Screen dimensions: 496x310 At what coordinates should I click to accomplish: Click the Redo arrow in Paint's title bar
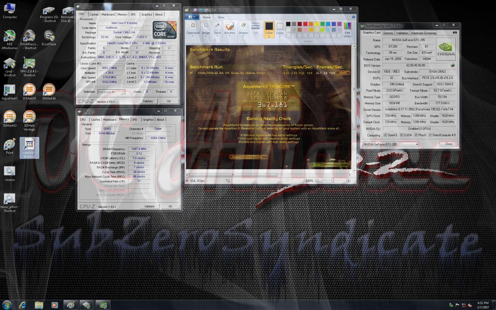coord(206,10)
